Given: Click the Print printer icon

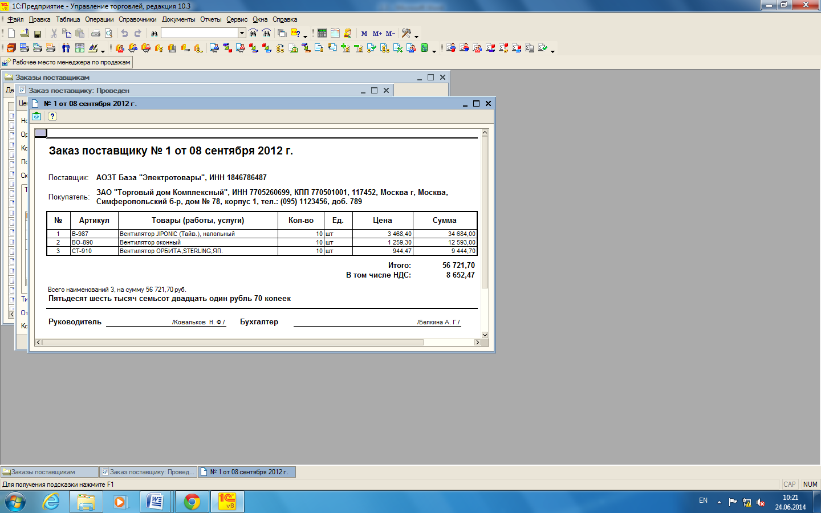Looking at the screenshot, I should [x=96, y=33].
